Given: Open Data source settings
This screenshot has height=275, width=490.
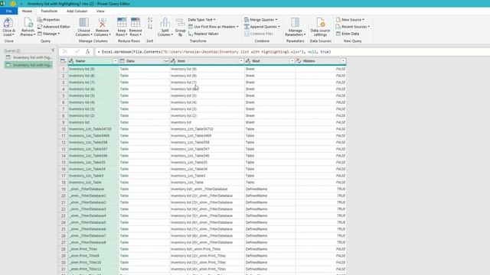Looking at the screenshot, I should [x=320, y=27].
